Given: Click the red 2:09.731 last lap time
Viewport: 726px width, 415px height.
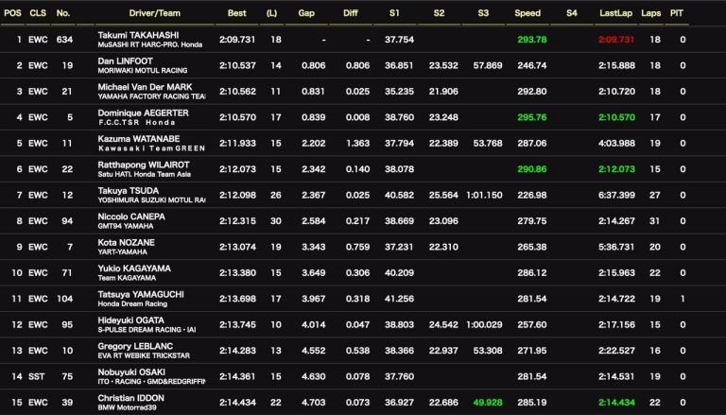Looking at the screenshot, I should tap(617, 40).
